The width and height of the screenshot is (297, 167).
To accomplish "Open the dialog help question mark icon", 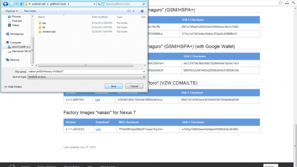I will tap(142, 11).
